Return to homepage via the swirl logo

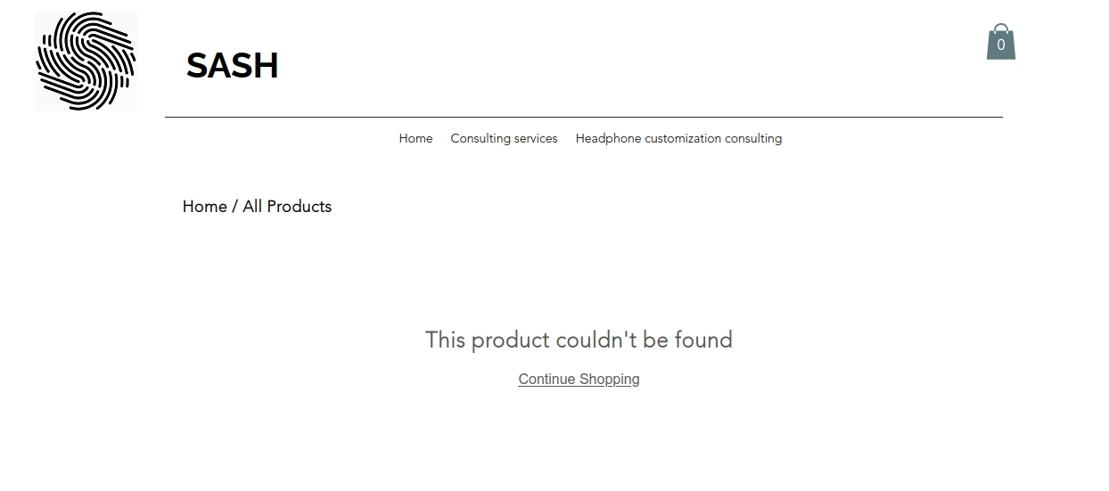86,61
